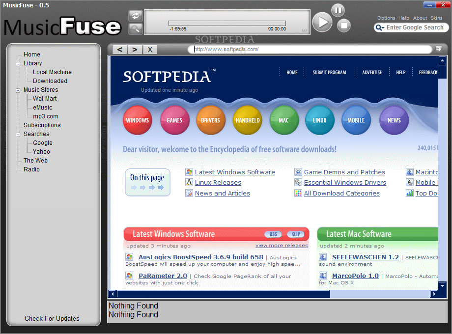Open All Download Categories link

pyautogui.click(x=341, y=193)
